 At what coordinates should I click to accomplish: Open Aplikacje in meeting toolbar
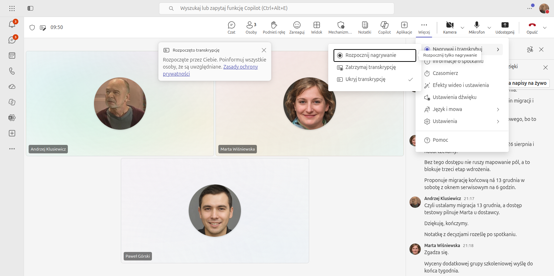coord(404,28)
